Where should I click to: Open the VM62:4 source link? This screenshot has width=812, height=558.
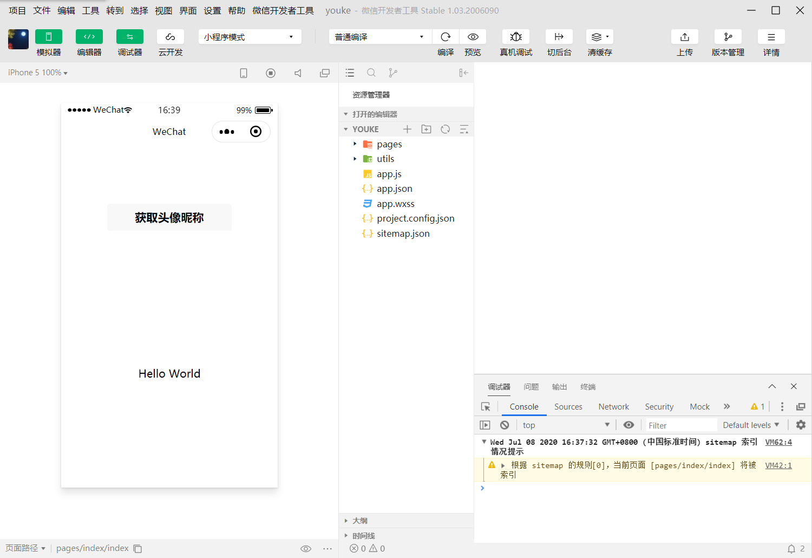(x=778, y=442)
